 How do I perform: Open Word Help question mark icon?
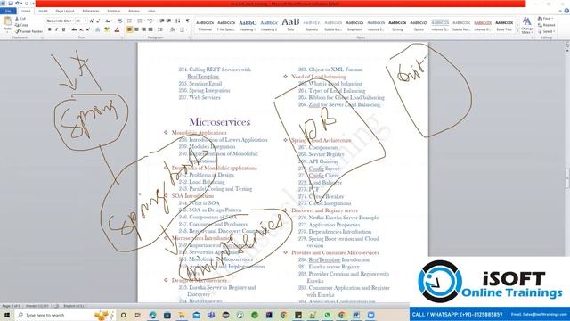click(566, 12)
